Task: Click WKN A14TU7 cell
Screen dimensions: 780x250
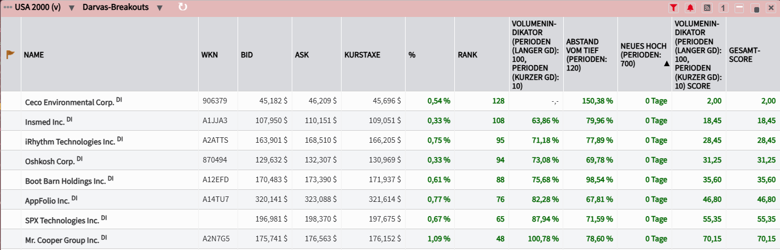Action: click(x=215, y=200)
